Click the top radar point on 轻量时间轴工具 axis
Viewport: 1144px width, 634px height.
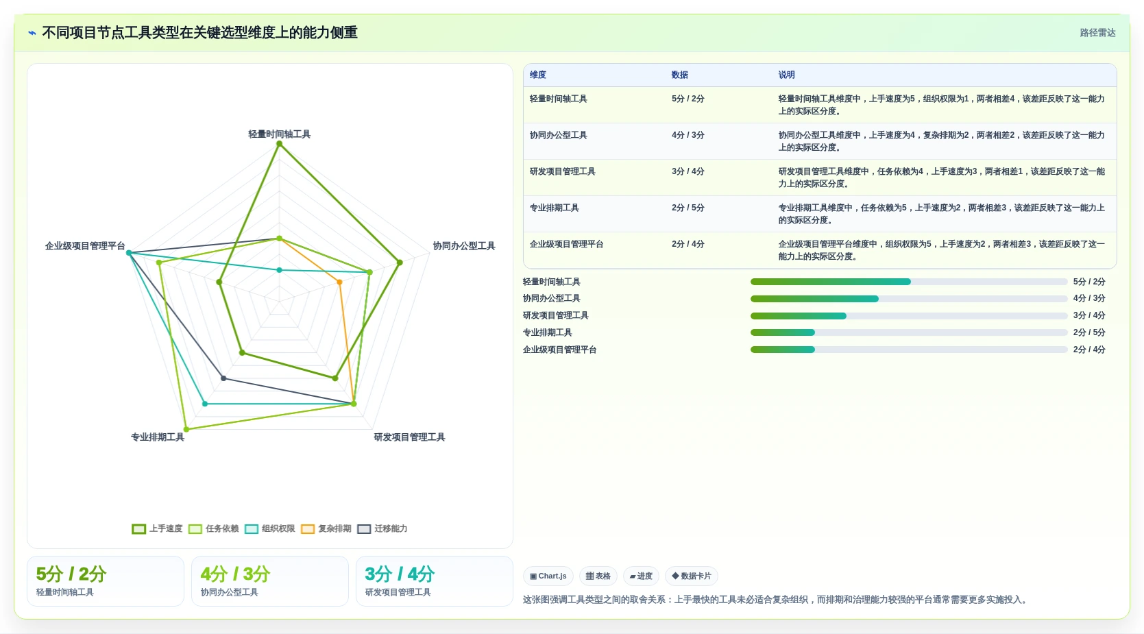tap(279, 143)
